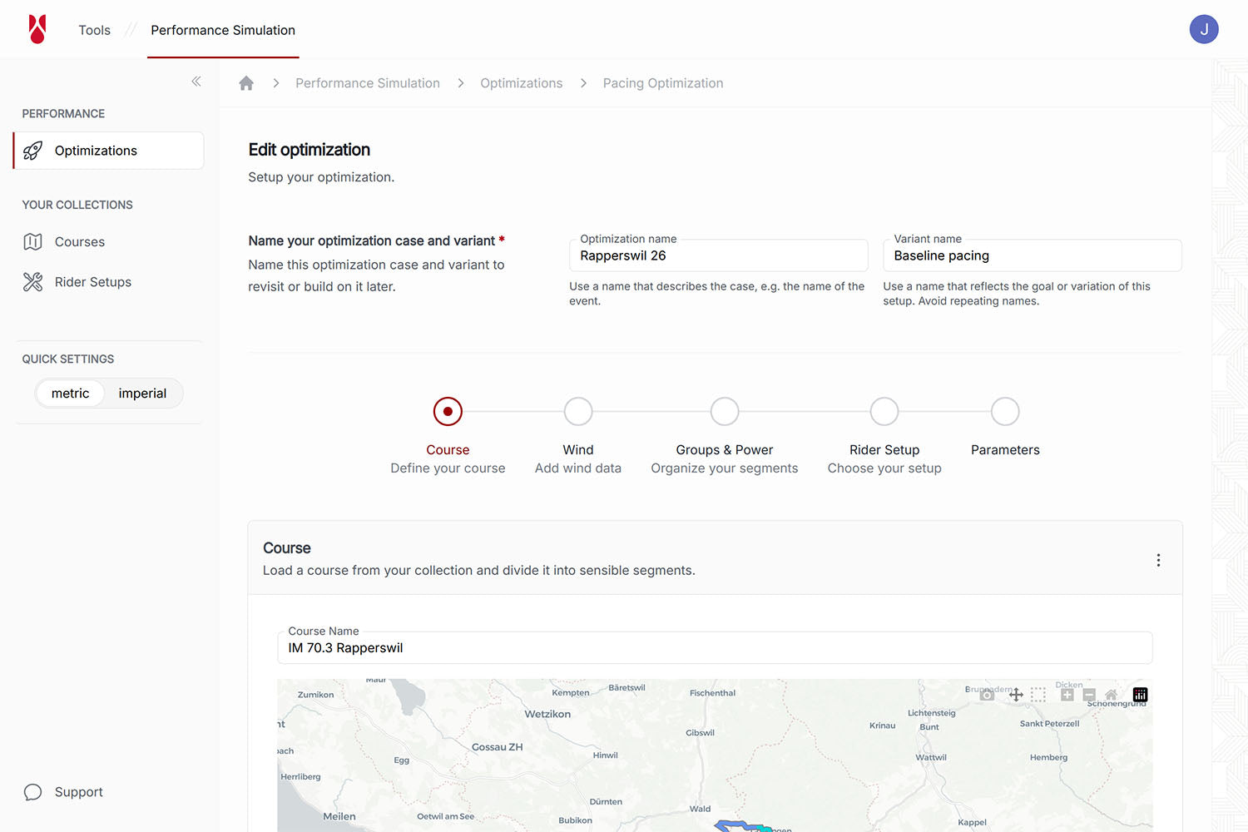This screenshot has height=832, width=1248.
Task: Click the home icon in the breadcrumb
Action: 246,83
